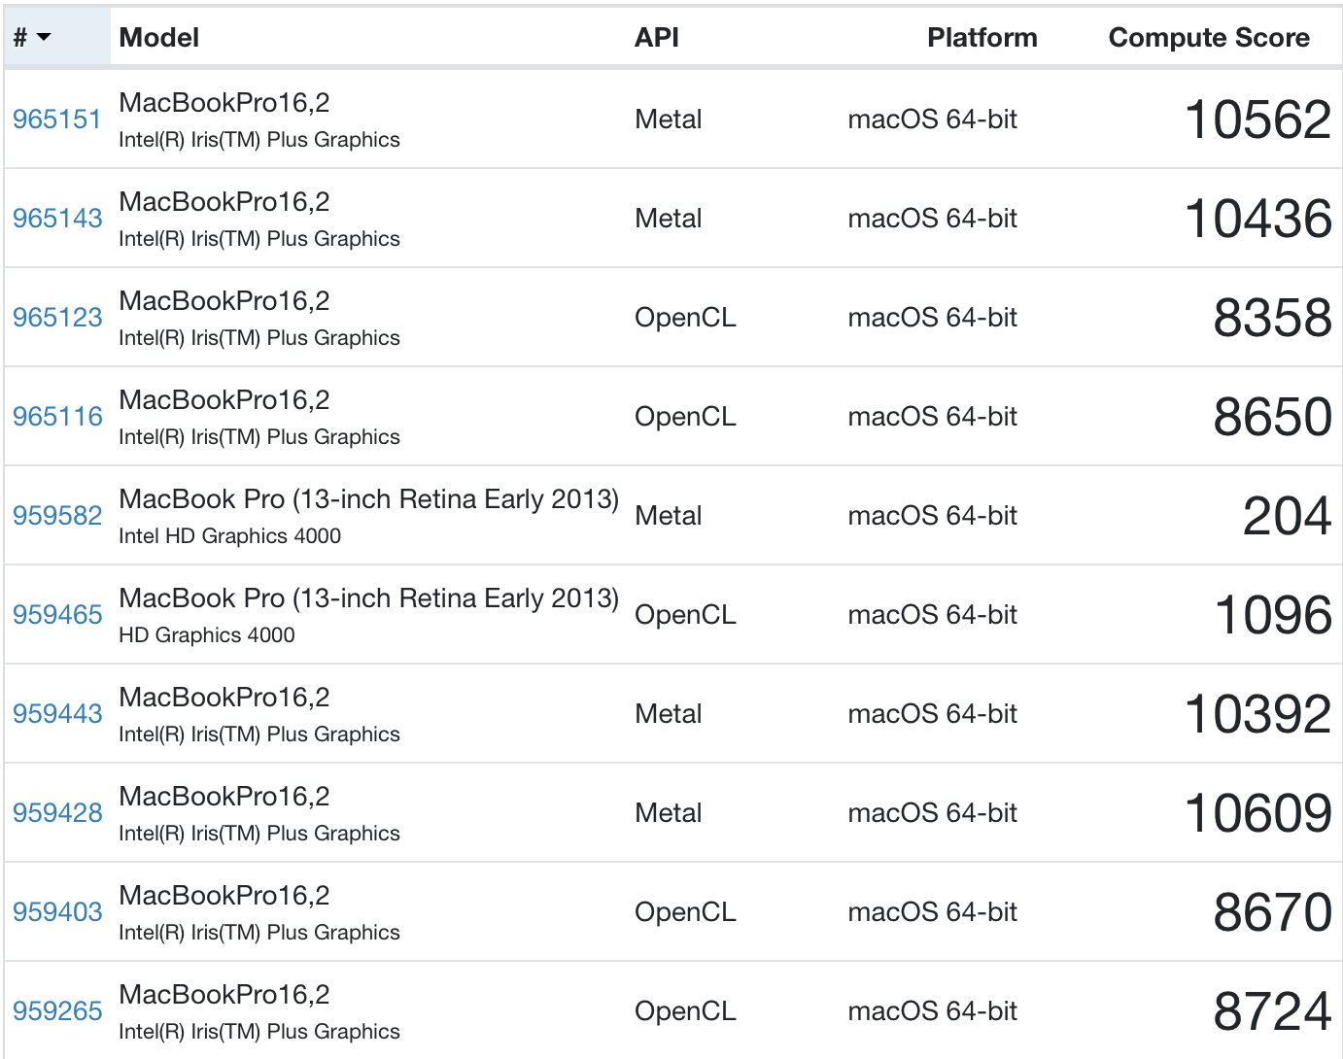The width and height of the screenshot is (1343, 1059).
Task: Click the Intel HD Graphics 4000 Metal row
Action: pos(229,536)
